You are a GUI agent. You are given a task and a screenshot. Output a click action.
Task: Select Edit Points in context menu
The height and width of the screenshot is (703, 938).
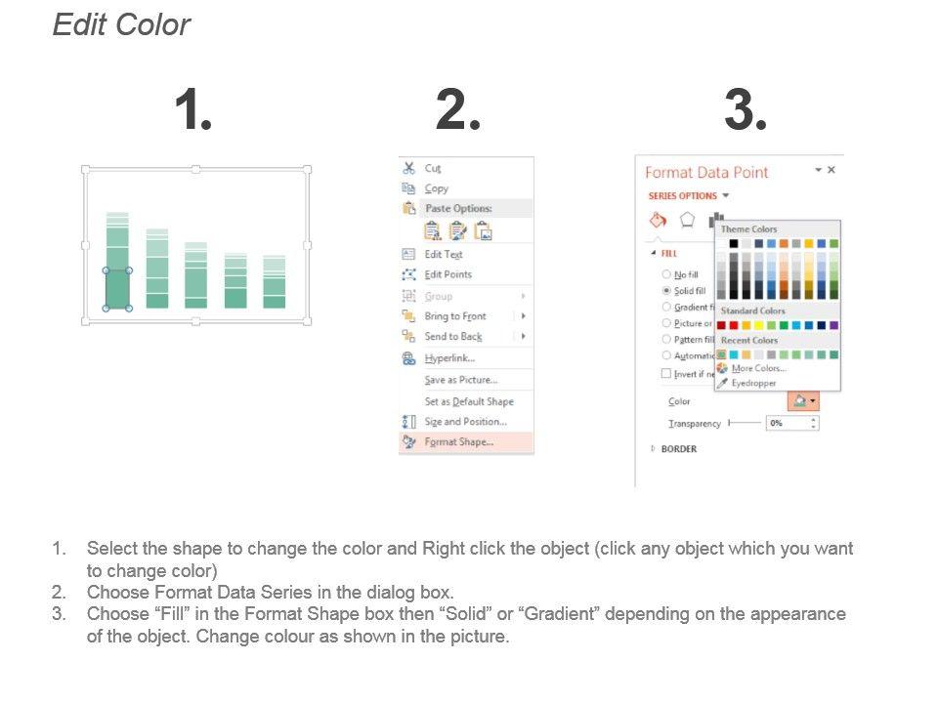tap(448, 274)
